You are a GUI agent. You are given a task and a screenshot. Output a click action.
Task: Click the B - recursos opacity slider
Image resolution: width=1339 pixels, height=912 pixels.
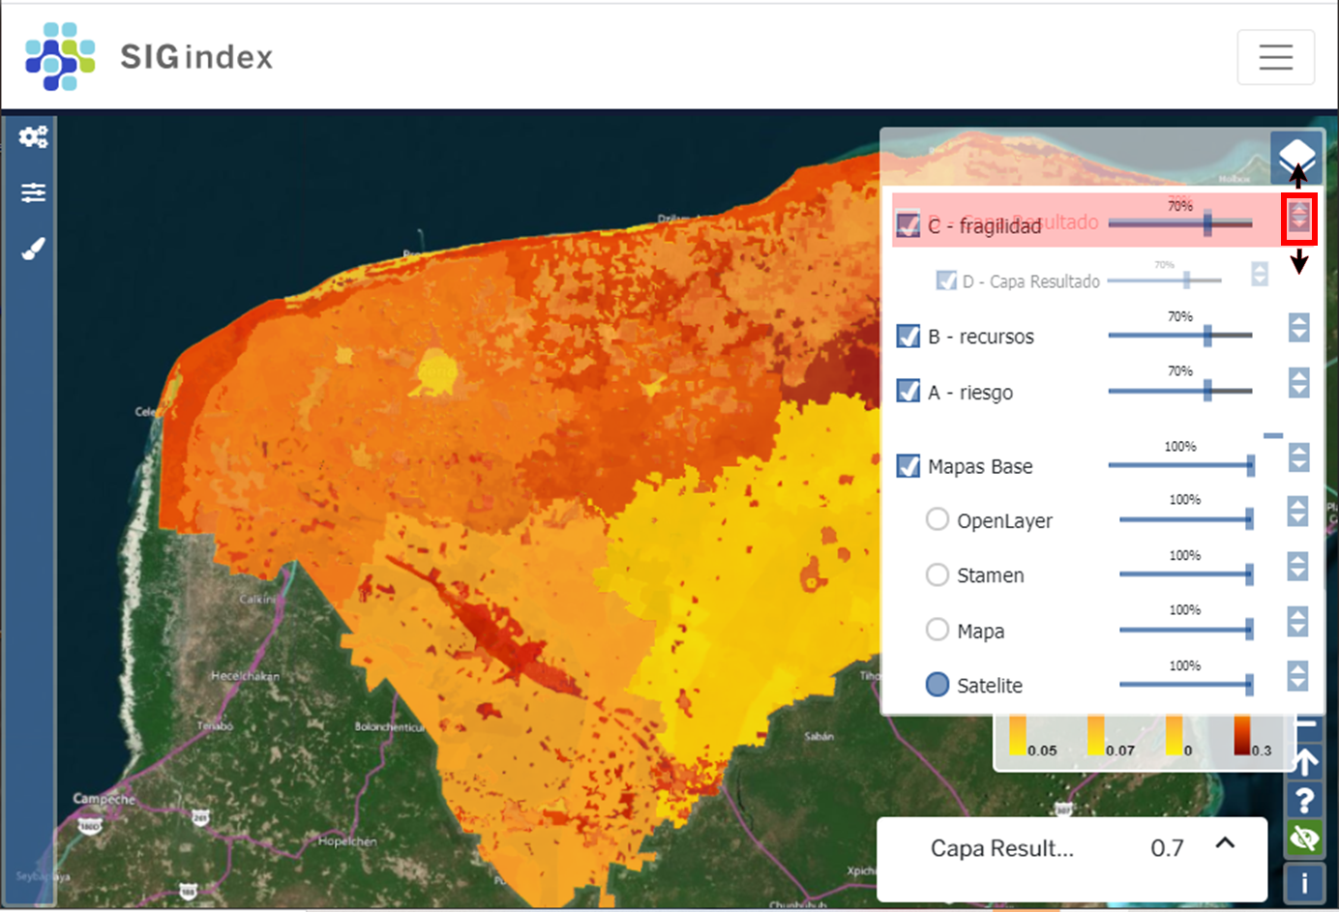(x=1180, y=335)
